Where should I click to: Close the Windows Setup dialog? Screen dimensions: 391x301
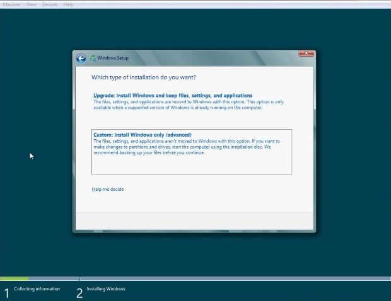tap(306, 54)
